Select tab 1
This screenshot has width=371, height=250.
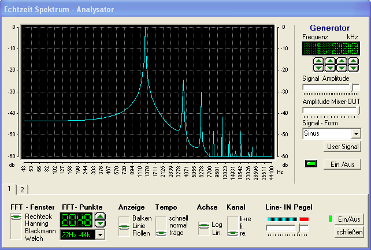[x=9, y=189]
